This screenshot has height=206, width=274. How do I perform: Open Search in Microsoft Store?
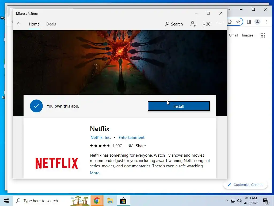pos(174,24)
